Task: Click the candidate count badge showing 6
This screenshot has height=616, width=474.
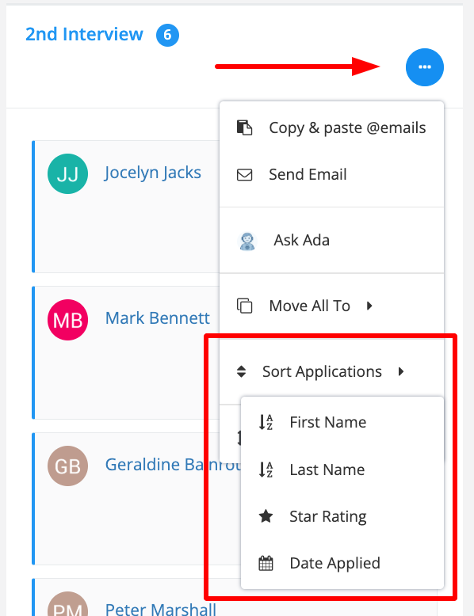Action: 167,36
